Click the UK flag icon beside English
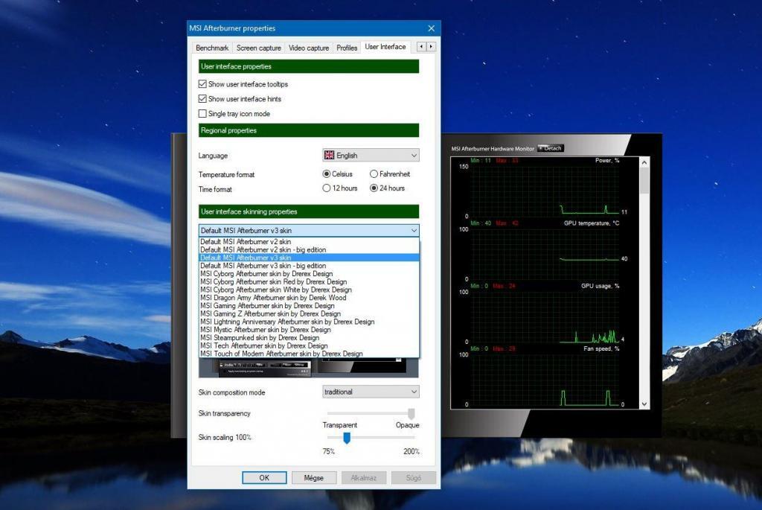This screenshot has height=510, width=762. pos(329,156)
